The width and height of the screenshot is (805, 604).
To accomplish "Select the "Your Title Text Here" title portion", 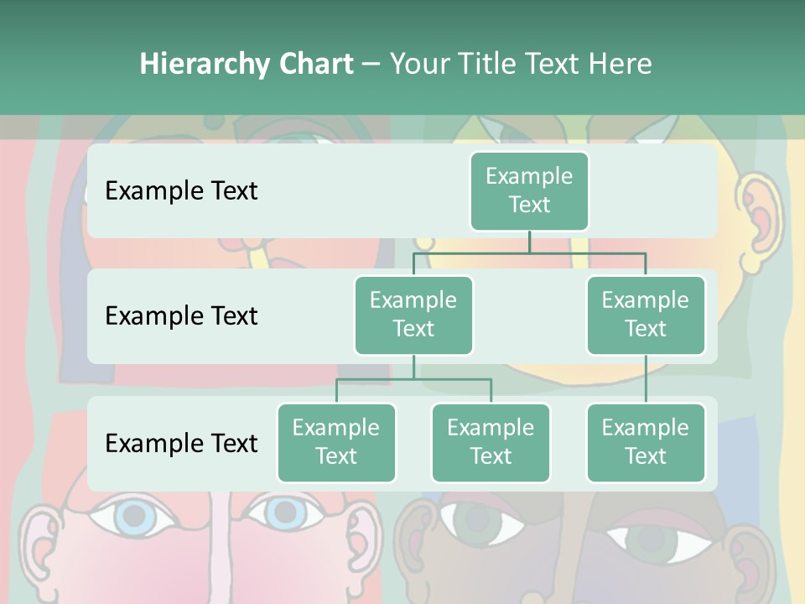I will (x=521, y=64).
